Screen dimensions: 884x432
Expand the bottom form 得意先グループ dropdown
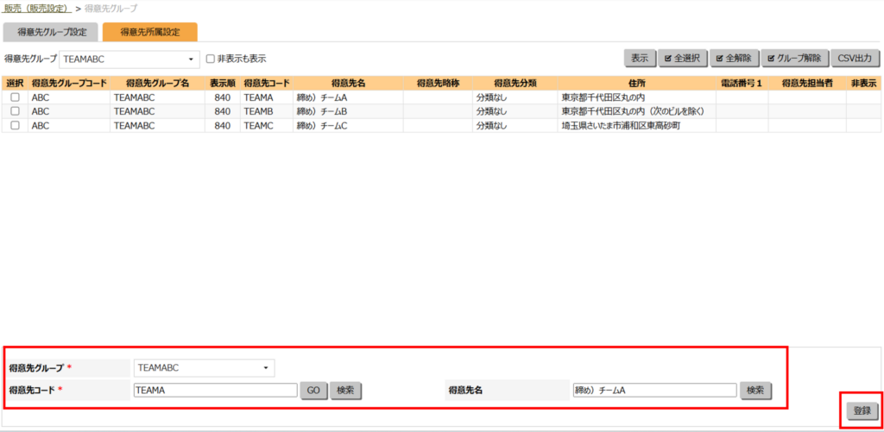point(204,368)
